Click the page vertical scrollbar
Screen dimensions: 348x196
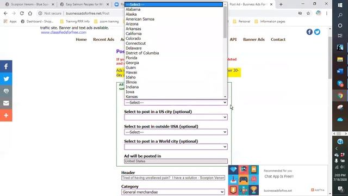click(x=330, y=58)
